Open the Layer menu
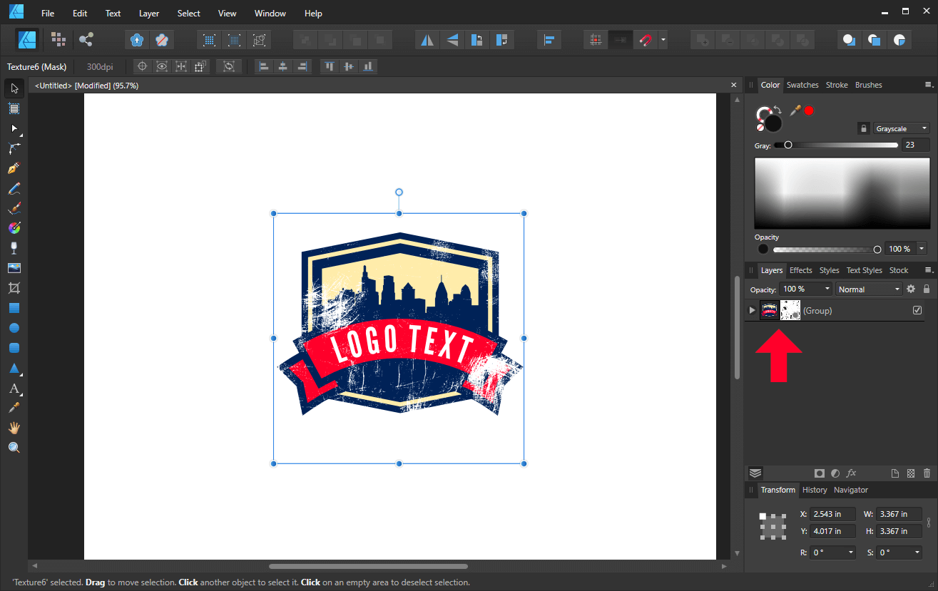The width and height of the screenshot is (938, 591). coord(149,14)
